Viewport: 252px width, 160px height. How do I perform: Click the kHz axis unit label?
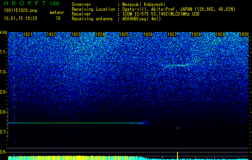(x=4, y=33)
